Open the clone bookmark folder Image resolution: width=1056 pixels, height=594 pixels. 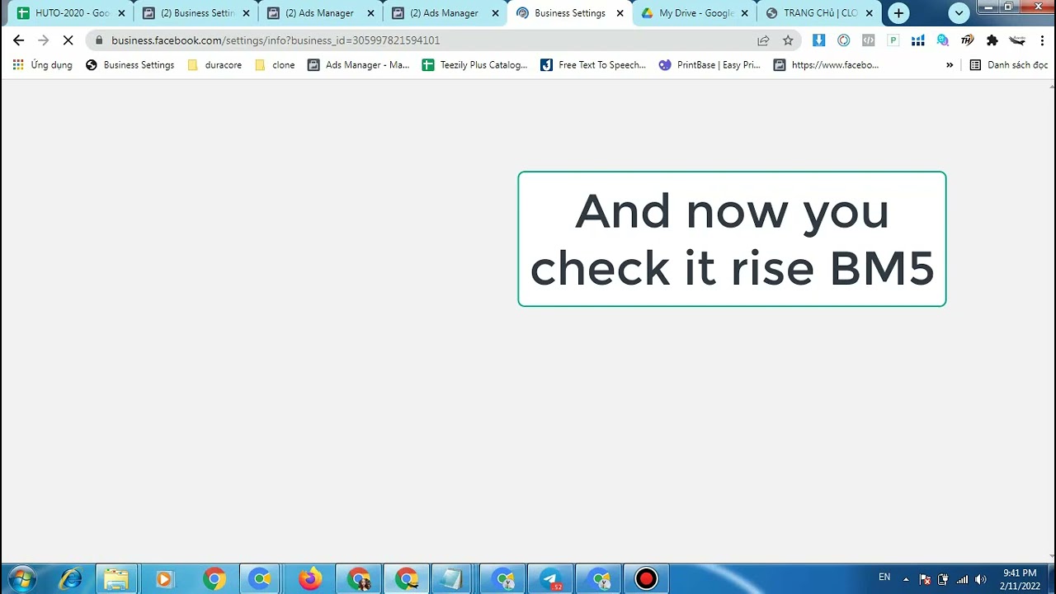[275, 65]
